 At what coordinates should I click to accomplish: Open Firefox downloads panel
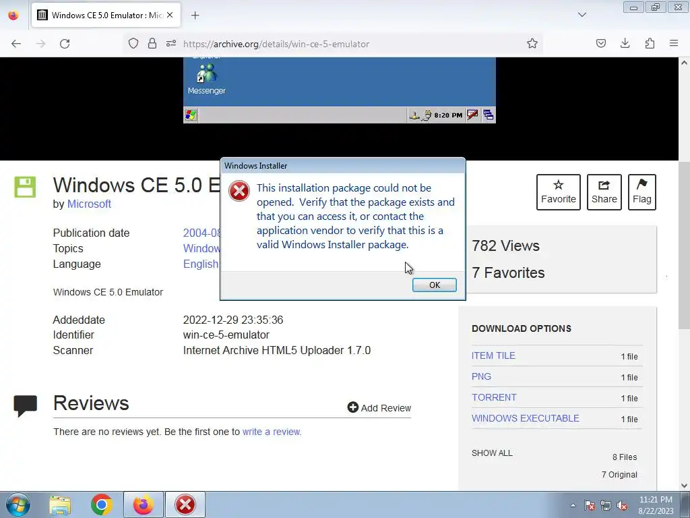625,43
